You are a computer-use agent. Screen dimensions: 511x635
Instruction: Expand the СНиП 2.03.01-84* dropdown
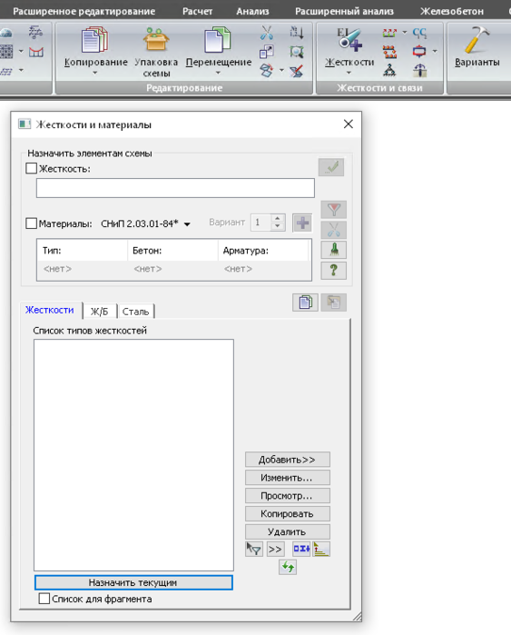pos(187,224)
